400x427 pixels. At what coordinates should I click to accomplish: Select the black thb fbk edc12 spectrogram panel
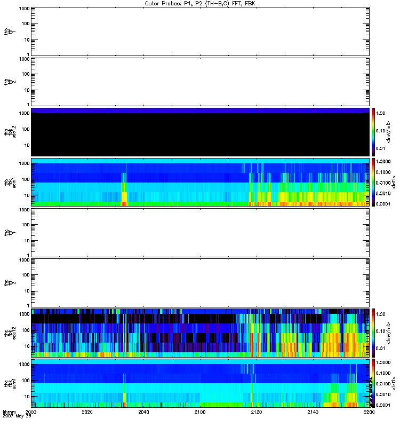[200, 132]
